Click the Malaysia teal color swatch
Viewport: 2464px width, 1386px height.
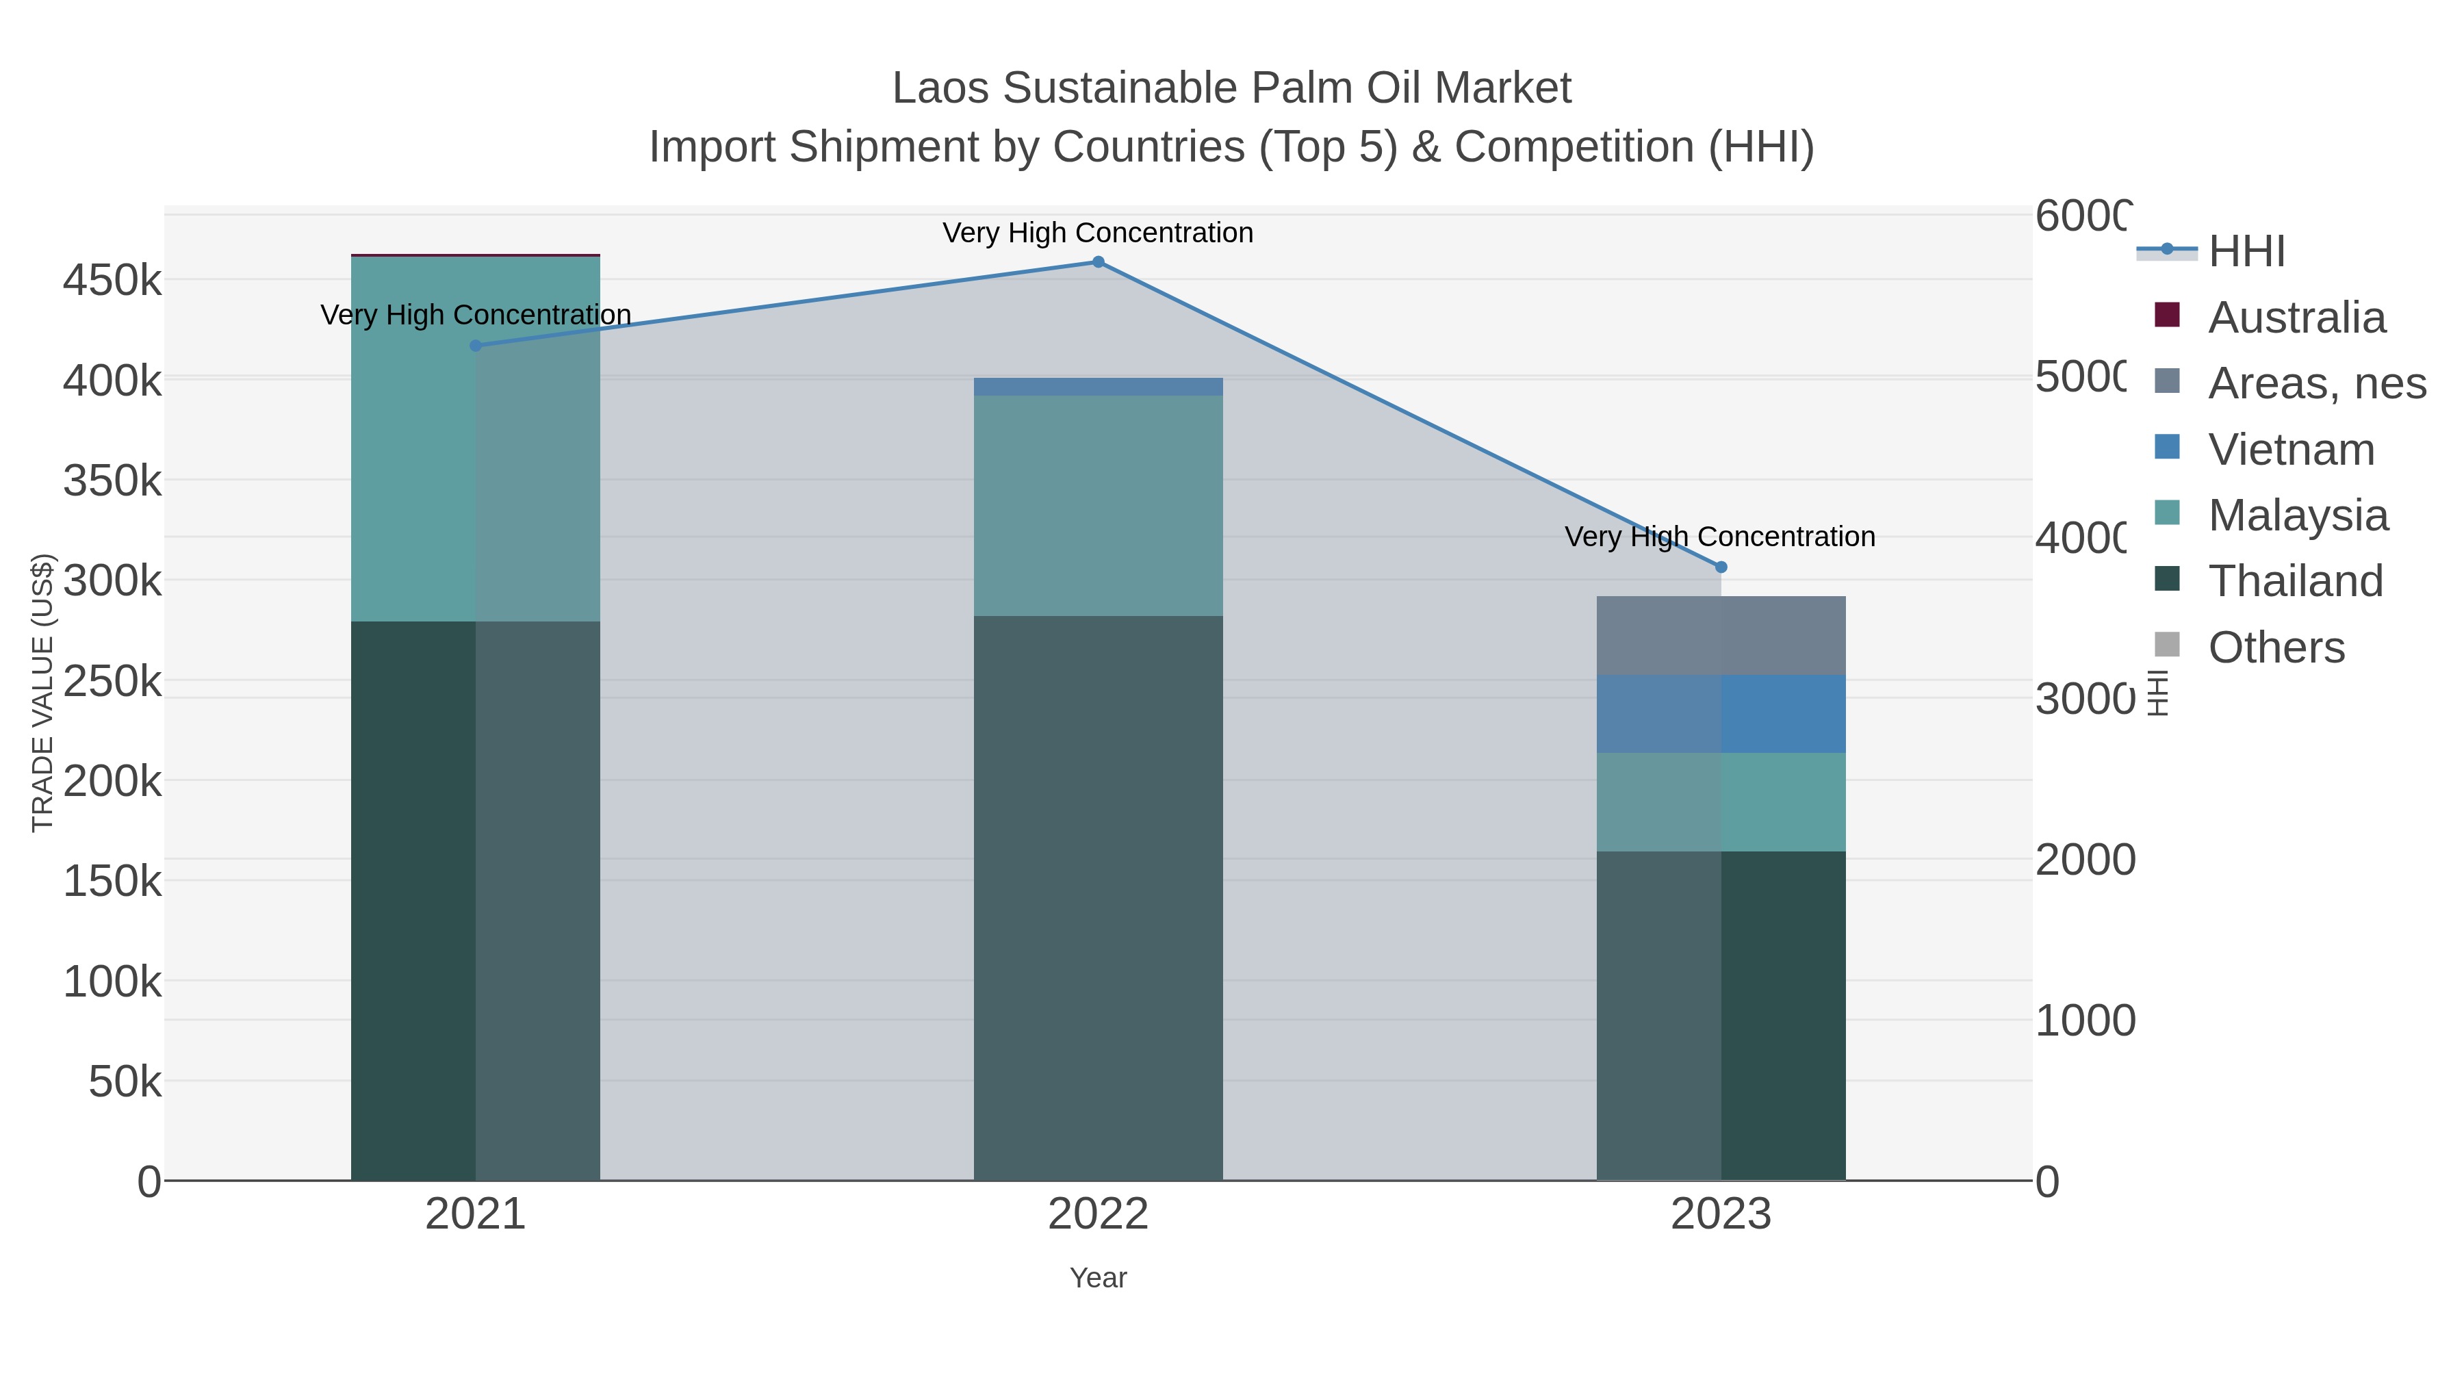tap(2166, 513)
